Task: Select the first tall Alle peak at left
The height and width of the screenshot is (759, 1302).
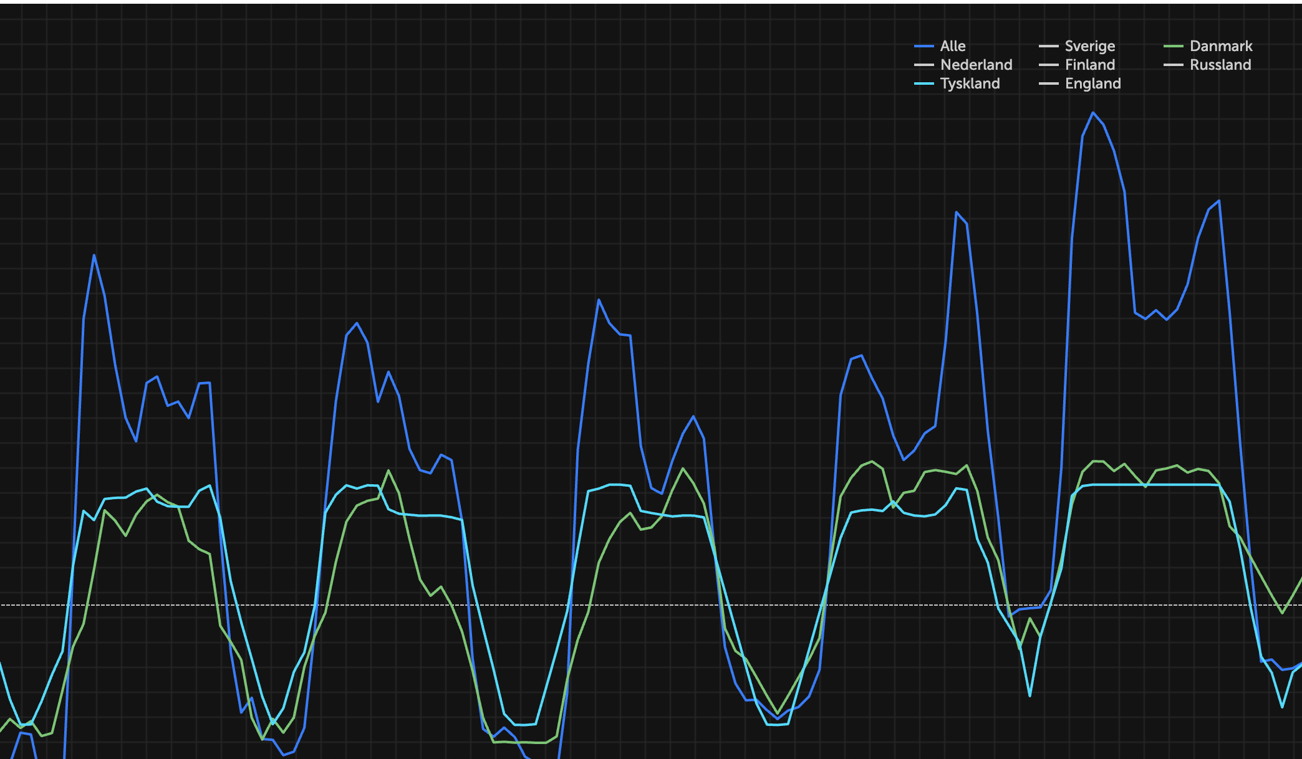Action: pyautogui.click(x=94, y=255)
